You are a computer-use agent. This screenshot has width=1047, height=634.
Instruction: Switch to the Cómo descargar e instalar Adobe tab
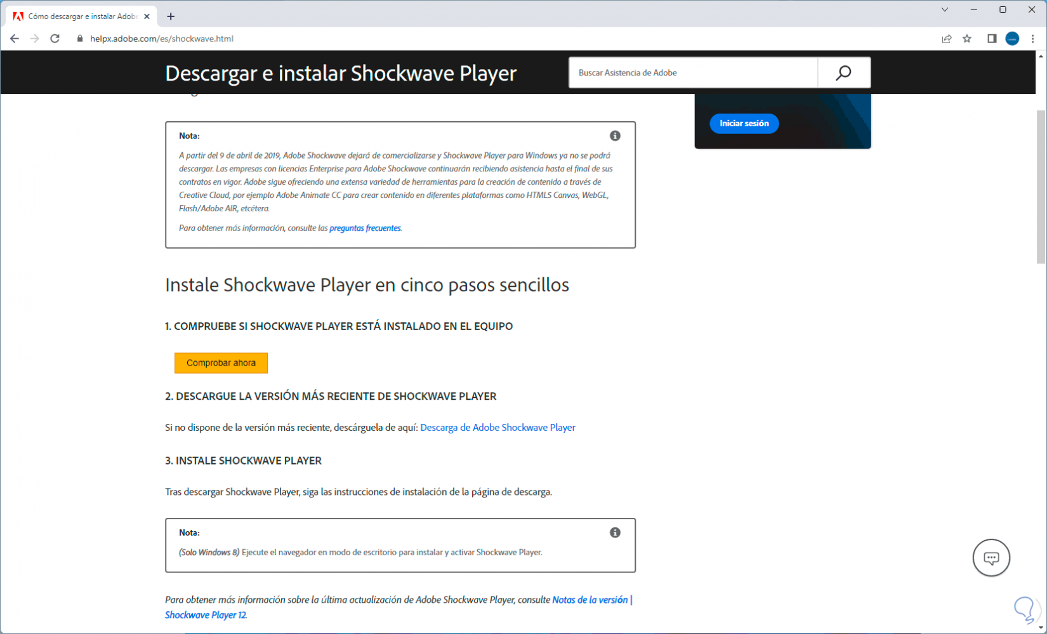pos(81,17)
